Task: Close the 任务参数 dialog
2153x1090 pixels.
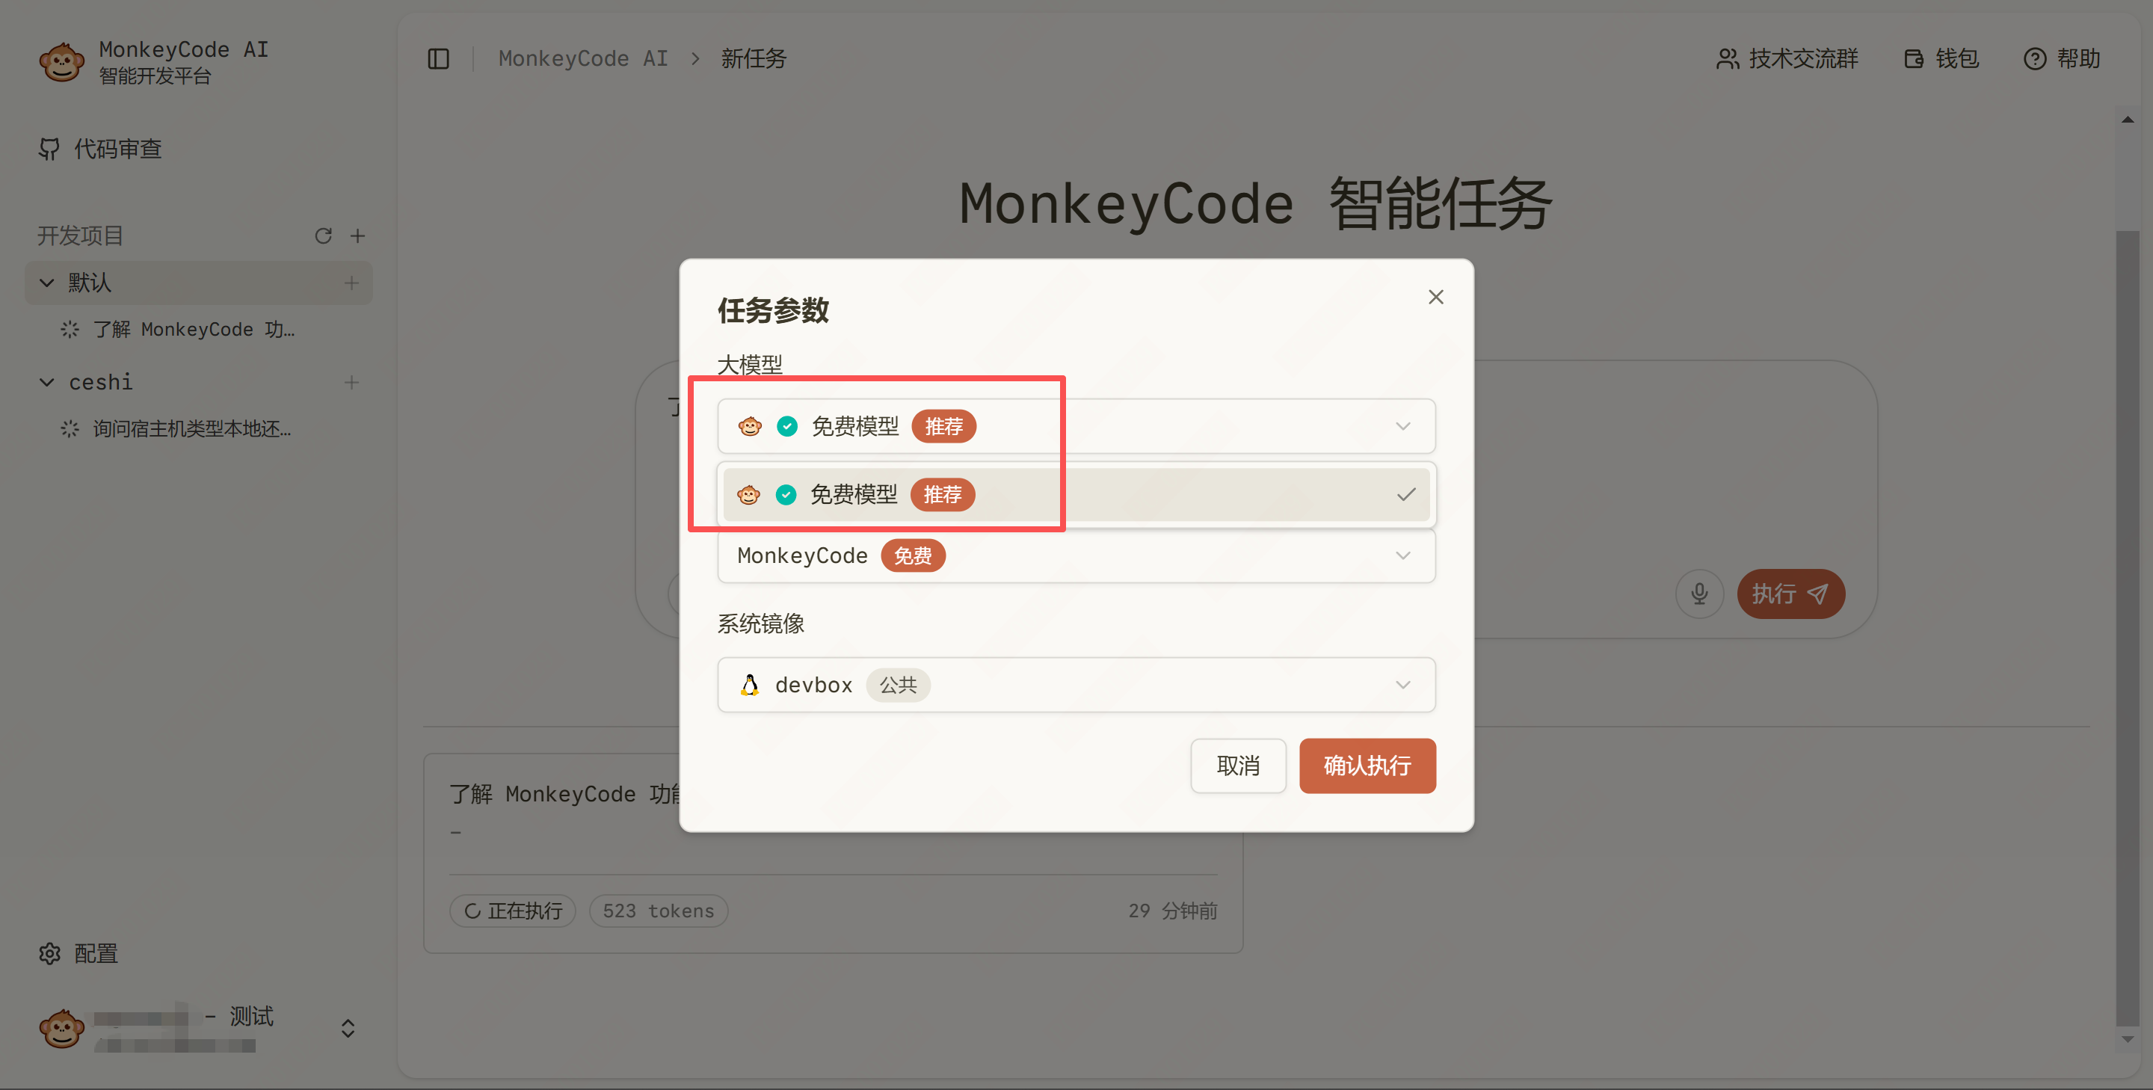Action: tap(1435, 297)
